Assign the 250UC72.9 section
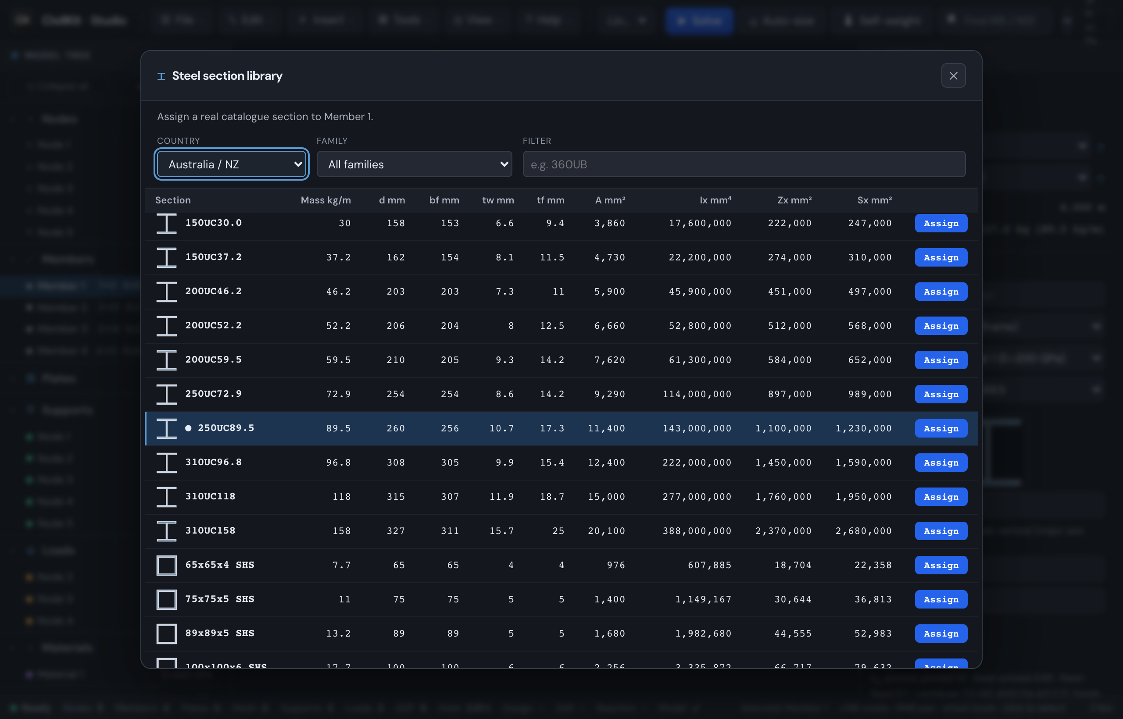This screenshot has height=719, width=1123. pyautogui.click(x=941, y=394)
